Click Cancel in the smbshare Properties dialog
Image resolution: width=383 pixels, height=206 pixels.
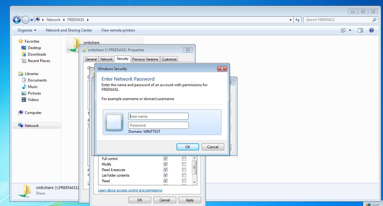point(165,200)
